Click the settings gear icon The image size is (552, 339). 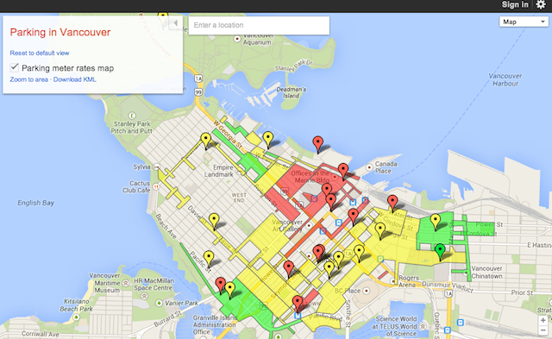tap(541, 4)
